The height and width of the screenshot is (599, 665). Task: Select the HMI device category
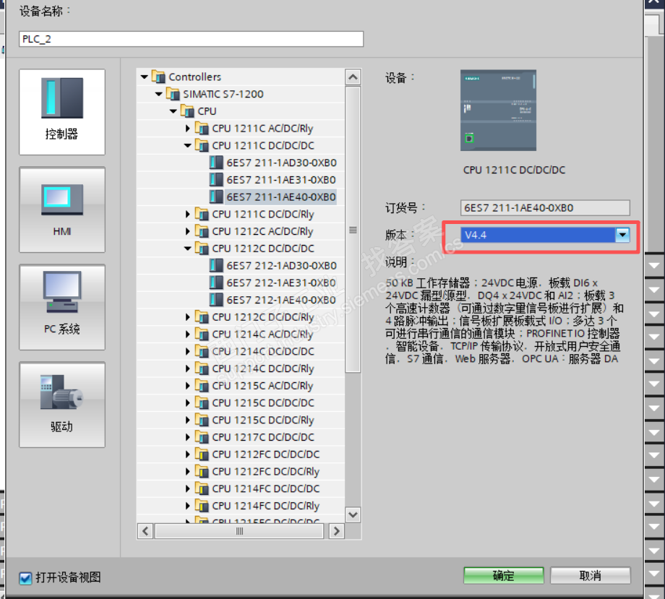pos(62,210)
